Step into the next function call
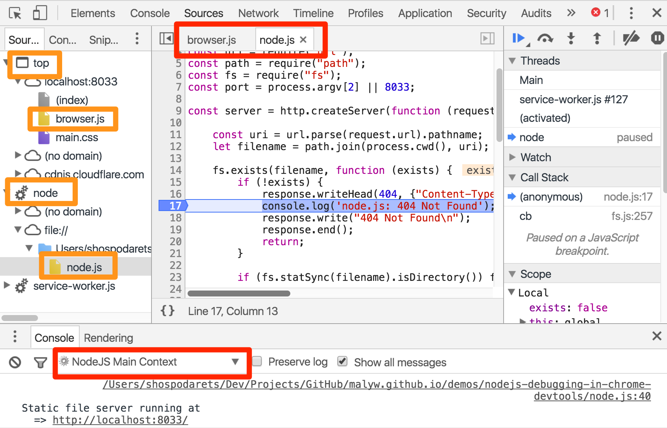 pos(571,38)
